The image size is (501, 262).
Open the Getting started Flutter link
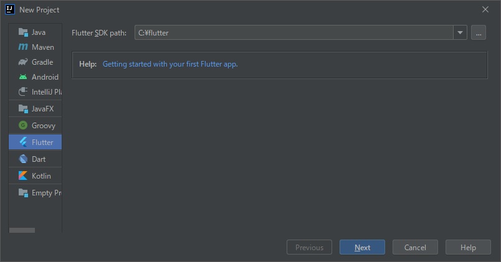[170, 64]
